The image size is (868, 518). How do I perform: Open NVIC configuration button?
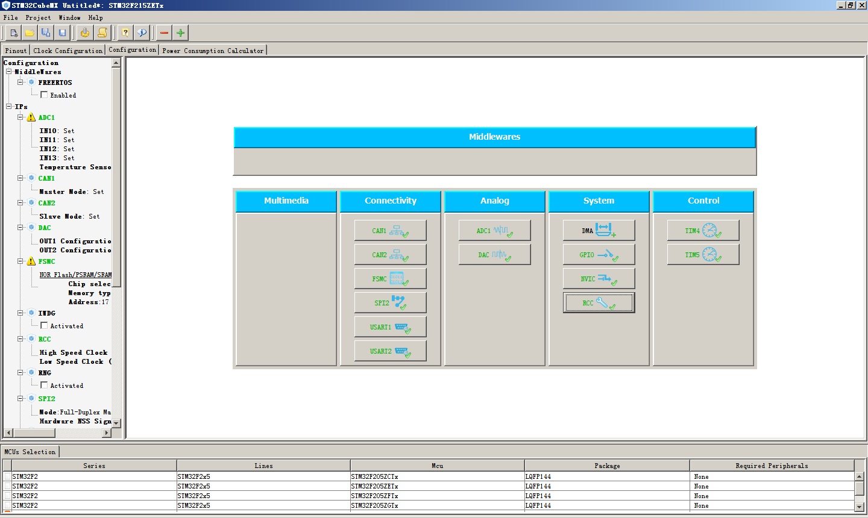[x=599, y=279]
